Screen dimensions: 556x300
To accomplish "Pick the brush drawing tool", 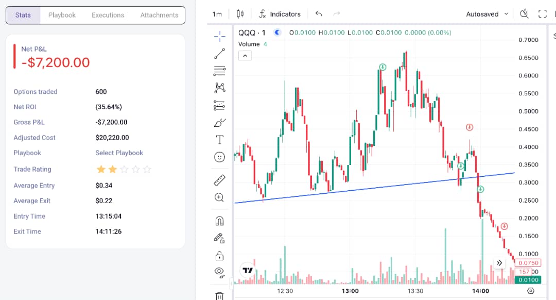I will click(219, 123).
